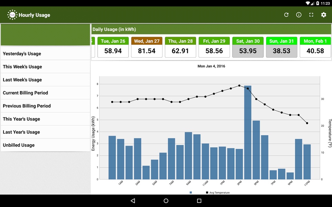This screenshot has width=332, height=207.
Task: Select This Year's Usage
Action: [45, 119]
